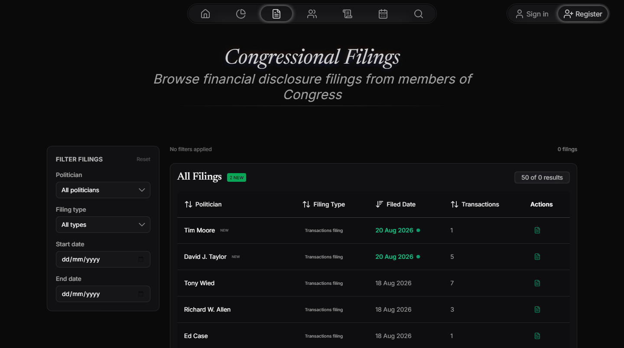Open the calendar nav icon
Viewport: 624px width, 348px height.
pos(383,14)
